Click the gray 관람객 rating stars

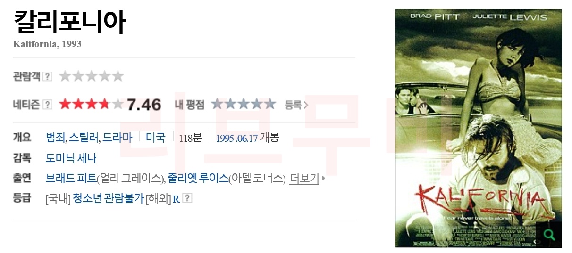pyautogui.click(x=91, y=76)
